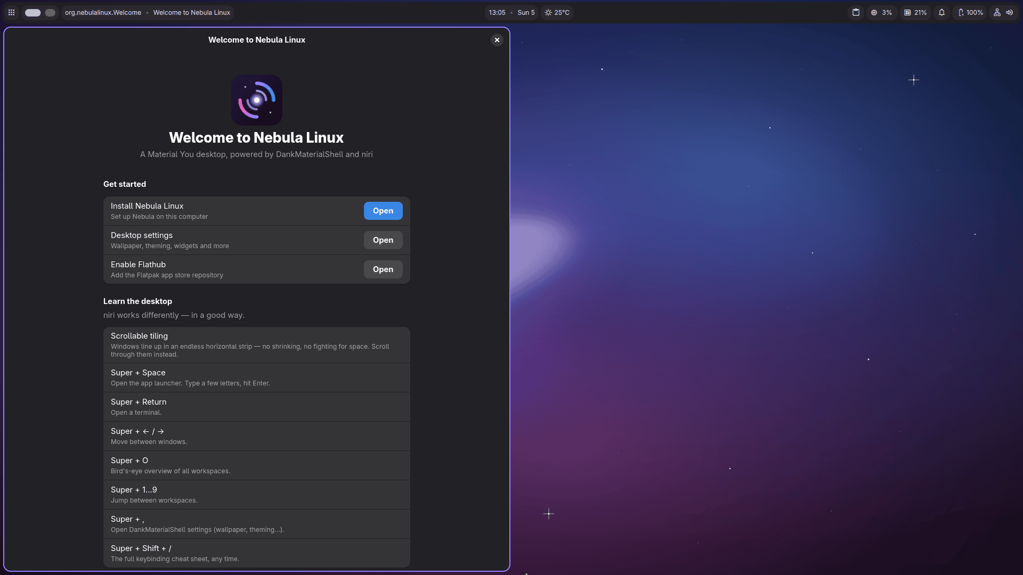Close the Welcome to Nebula Linux window
Viewport: 1023px width, 575px height.
(x=497, y=40)
